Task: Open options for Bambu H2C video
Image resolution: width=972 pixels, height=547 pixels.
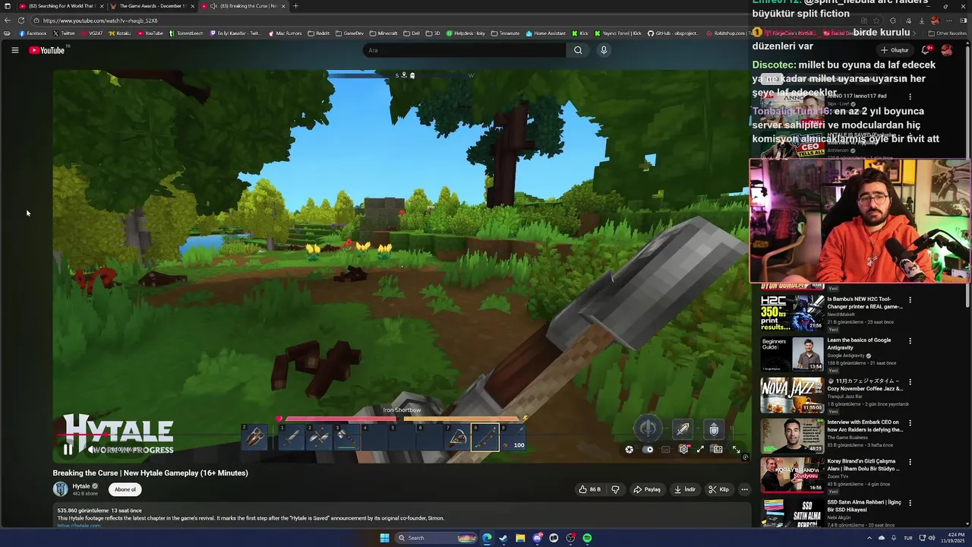Action: pos(910,299)
